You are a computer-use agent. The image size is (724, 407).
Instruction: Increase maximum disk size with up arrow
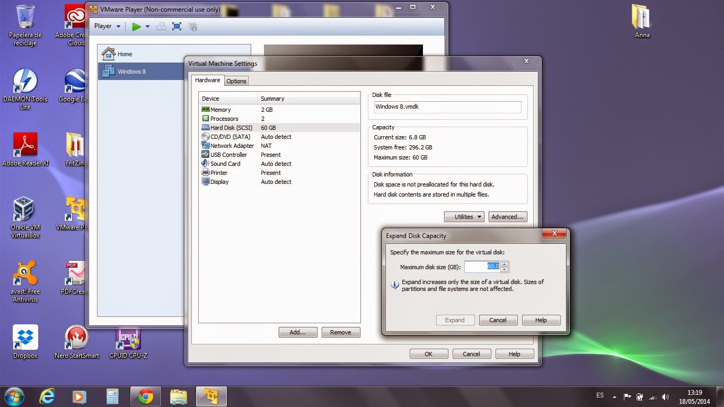pos(505,264)
